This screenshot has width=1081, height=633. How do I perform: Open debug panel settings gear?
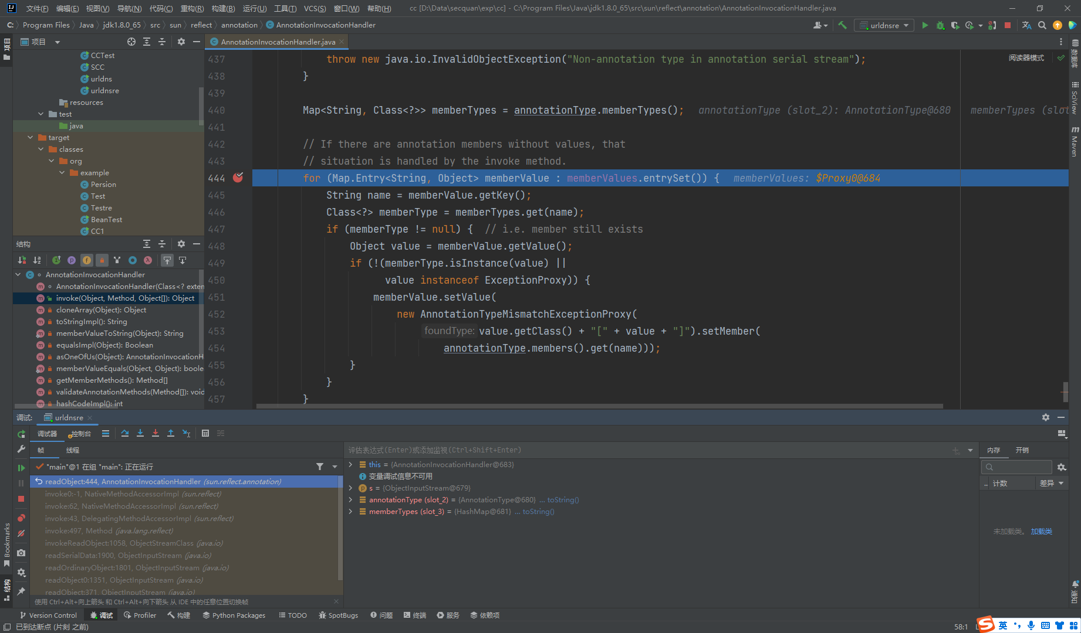point(1046,417)
